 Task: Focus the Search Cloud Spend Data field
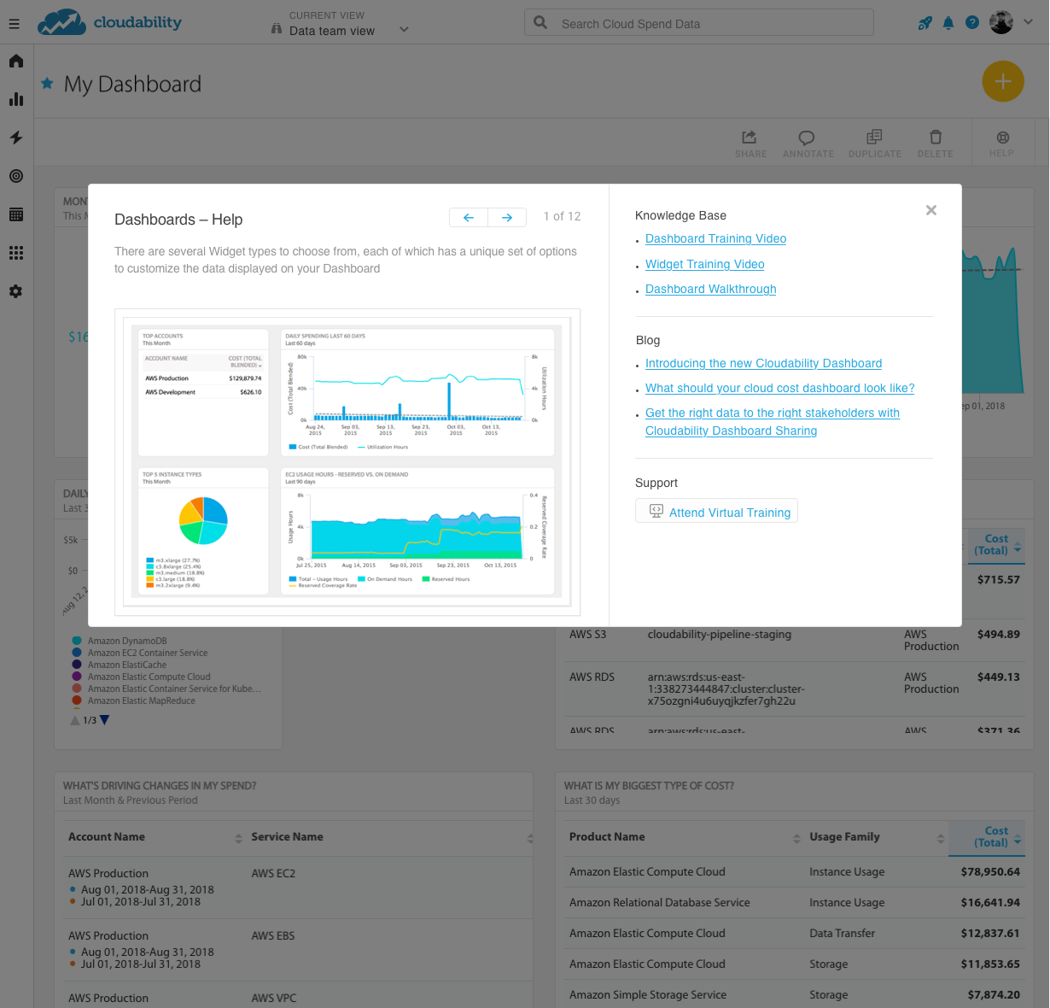(x=699, y=23)
